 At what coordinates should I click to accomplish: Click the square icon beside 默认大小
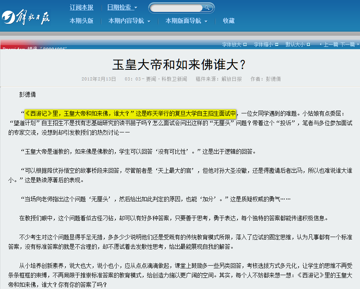tap(308, 44)
